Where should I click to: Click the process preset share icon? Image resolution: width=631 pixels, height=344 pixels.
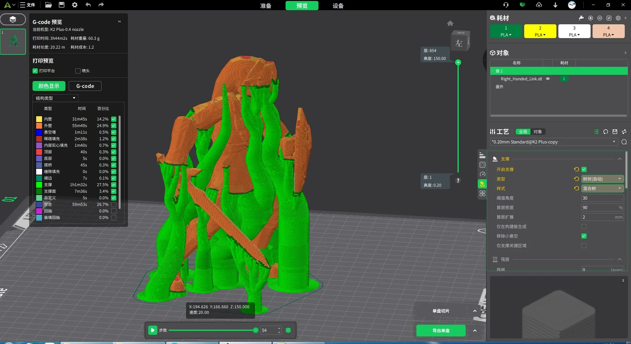pyautogui.click(x=624, y=132)
